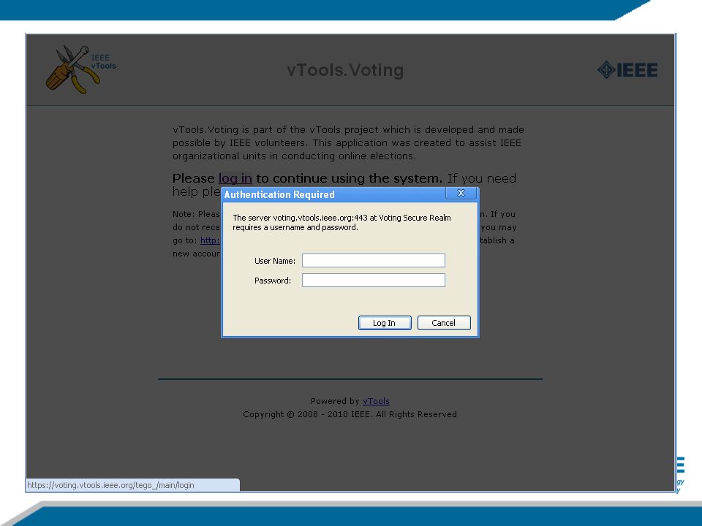Click the Log In button
This screenshot has height=526, width=702.
(x=385, y=323)
